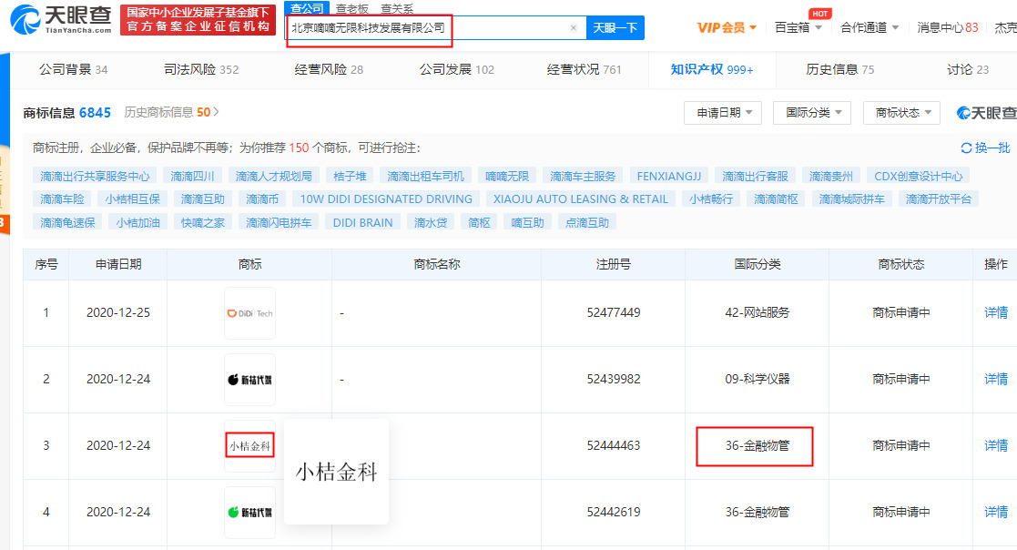Click the TianYanCha logo
Image resolution: width=1017 pixels, height=550 pixels.
click(60, 19)
